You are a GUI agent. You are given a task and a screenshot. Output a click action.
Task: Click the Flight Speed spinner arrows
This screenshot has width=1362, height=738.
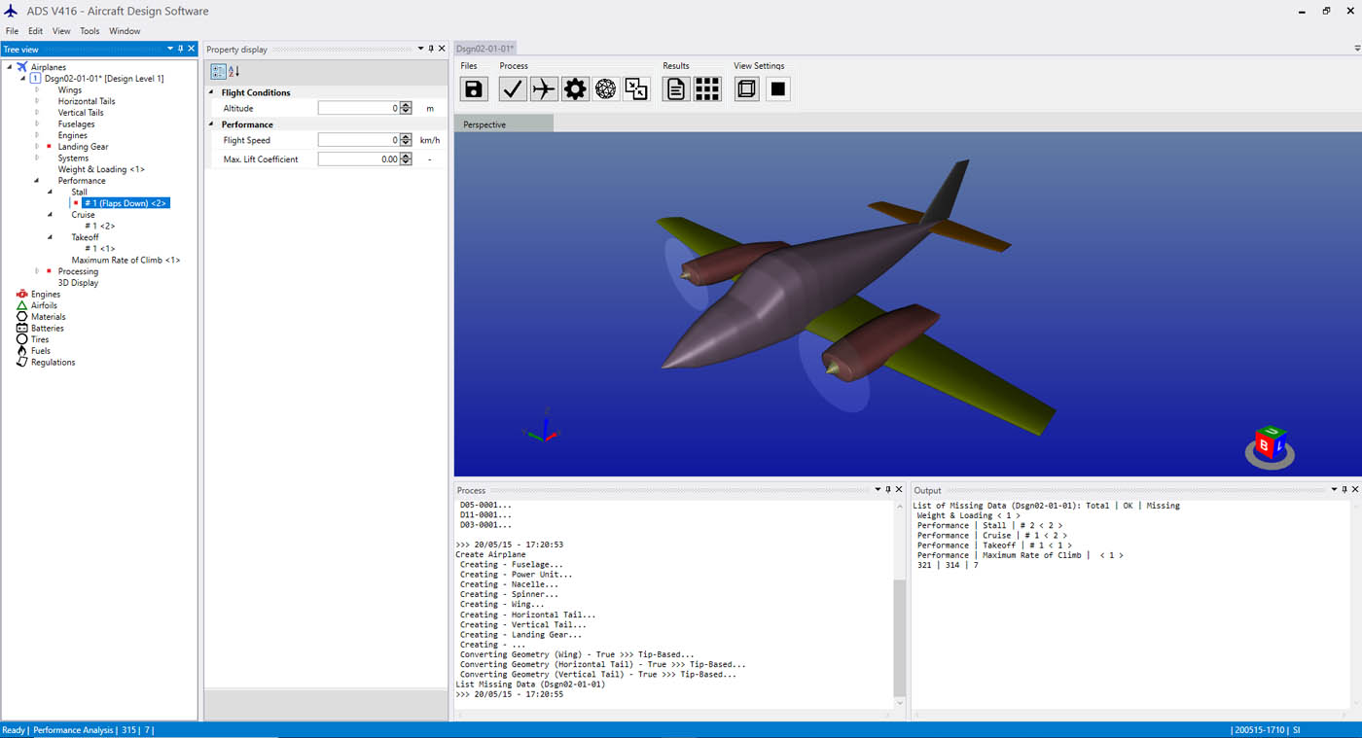click(406, 140)
